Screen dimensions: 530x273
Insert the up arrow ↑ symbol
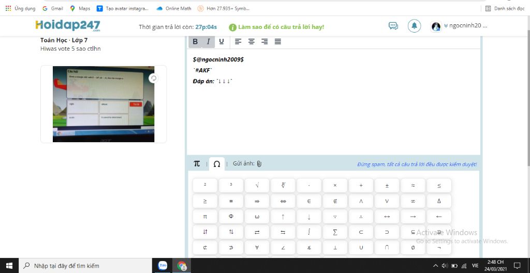point(283,217)
